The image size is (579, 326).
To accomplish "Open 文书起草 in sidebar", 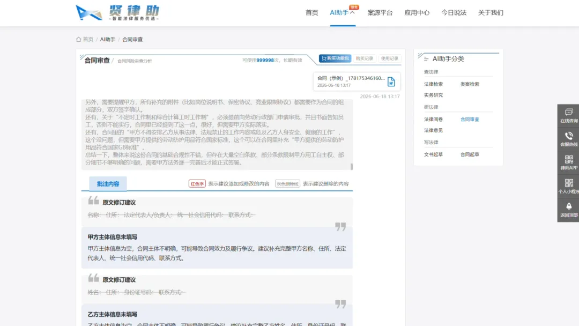I will coord(434,154).
